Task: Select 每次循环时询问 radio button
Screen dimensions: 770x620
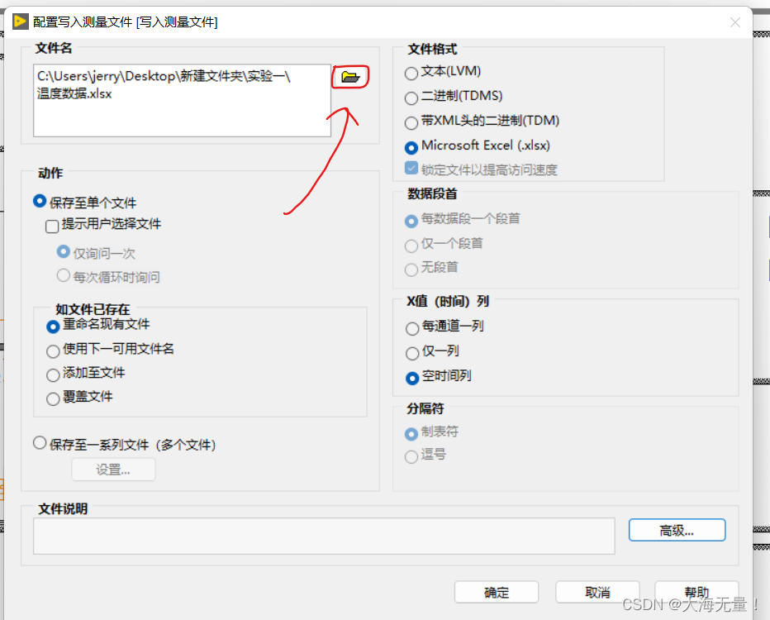Action: 63,275
